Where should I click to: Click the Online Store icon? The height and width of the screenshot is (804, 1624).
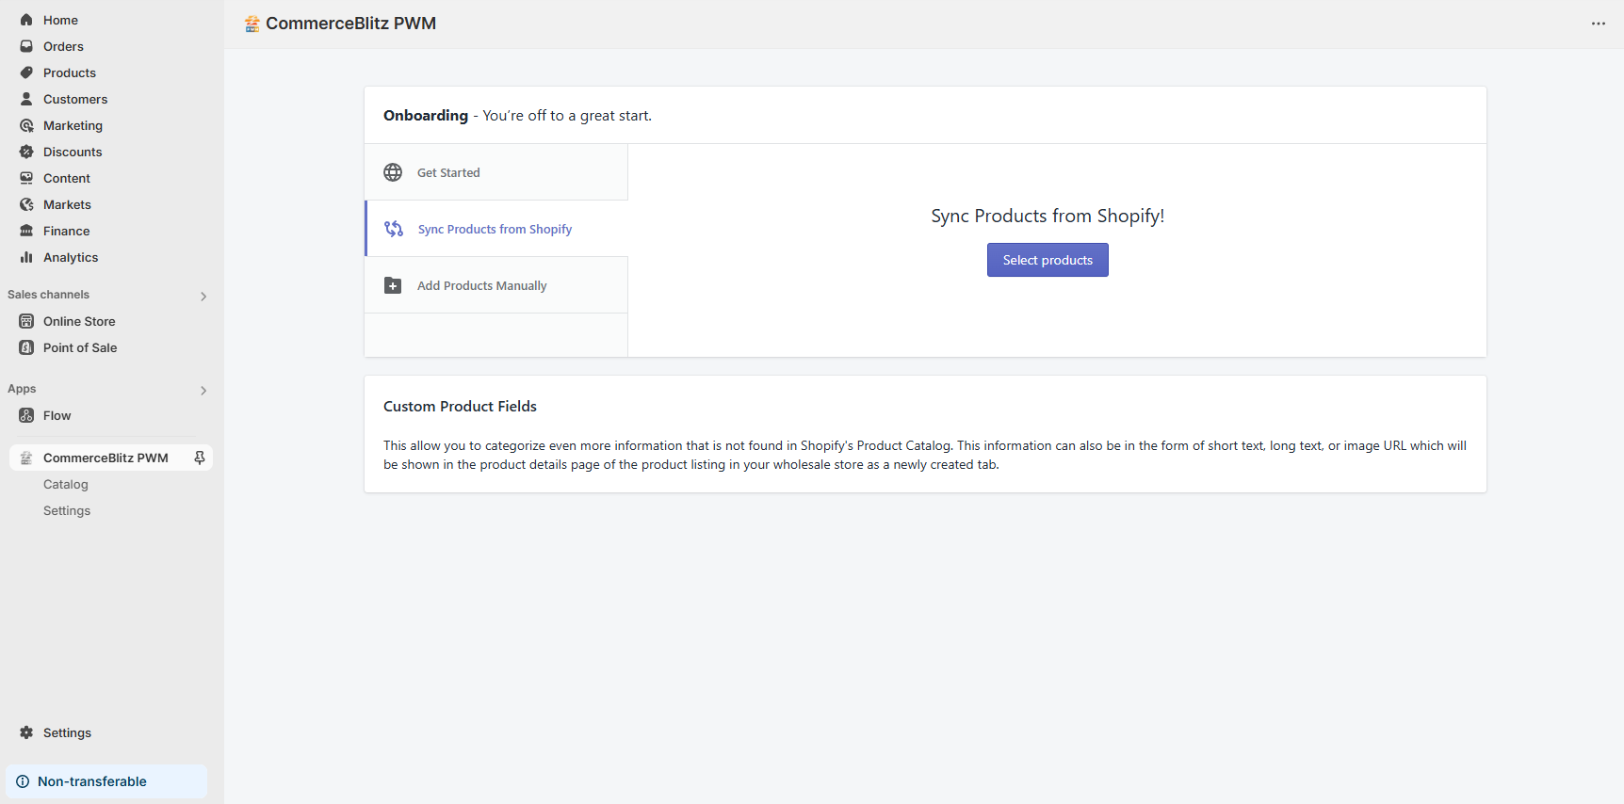(x=26, y=321)
